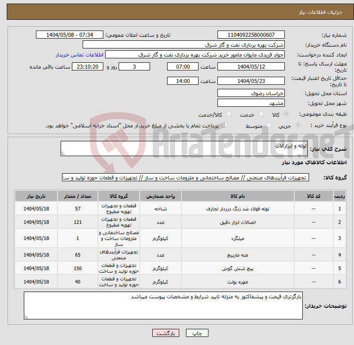Click the validity time field 14:00
This screenshot has height=345, width=354.
[183, 81]
